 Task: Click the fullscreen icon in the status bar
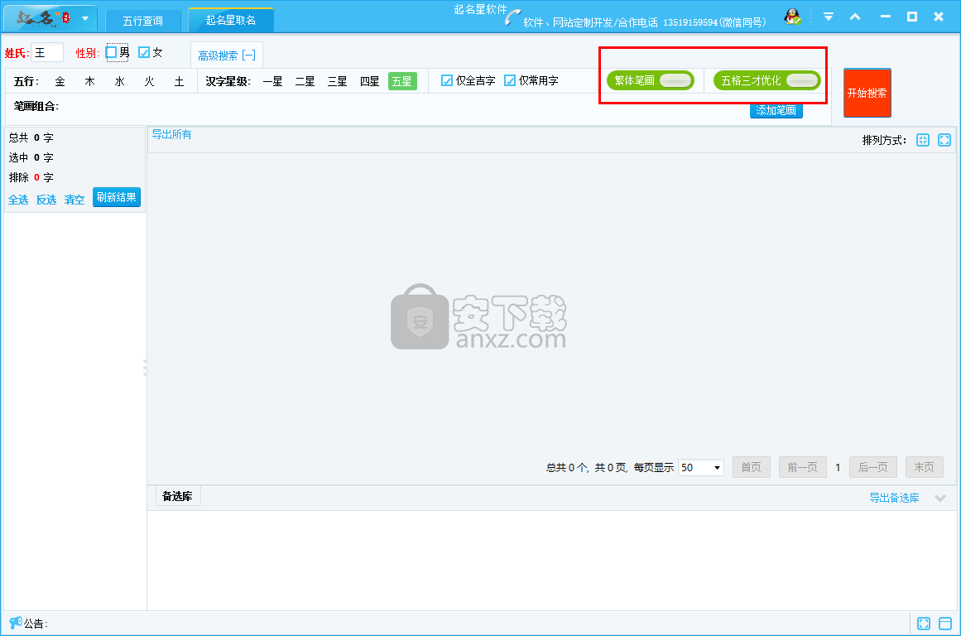(924, 624)
